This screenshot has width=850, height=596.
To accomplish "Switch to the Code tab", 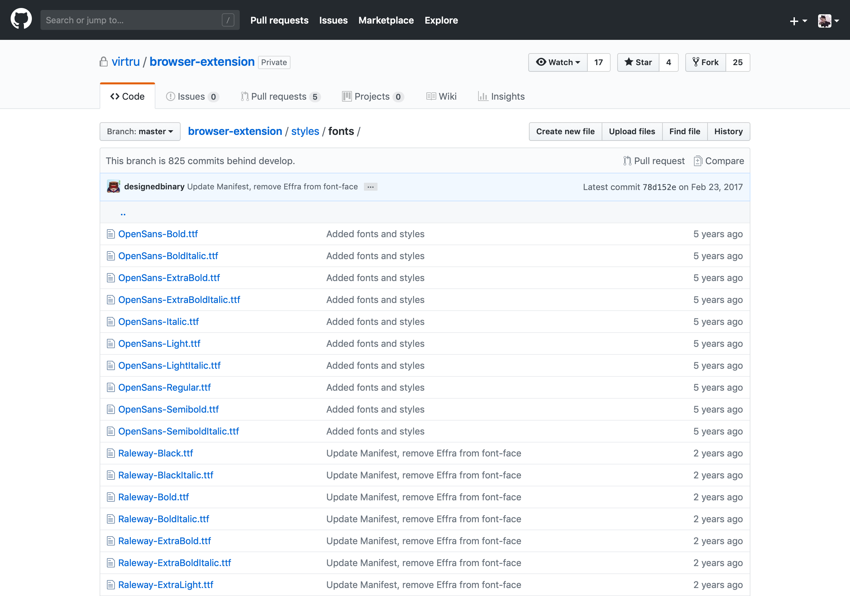I will 127,96.
